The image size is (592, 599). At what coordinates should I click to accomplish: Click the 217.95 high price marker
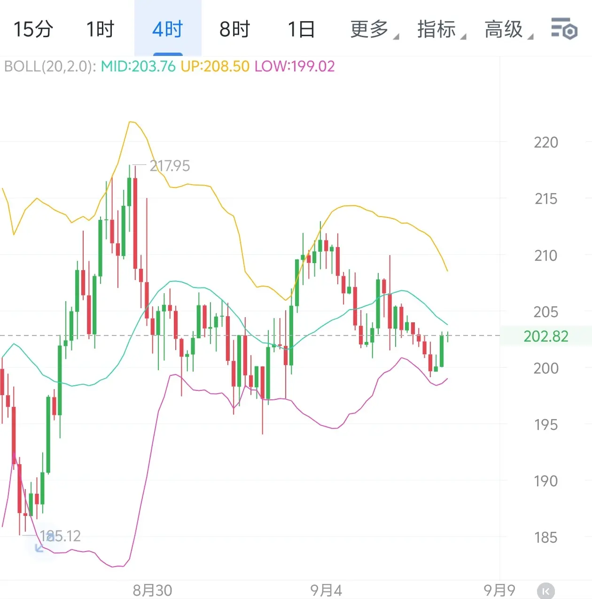170,166
